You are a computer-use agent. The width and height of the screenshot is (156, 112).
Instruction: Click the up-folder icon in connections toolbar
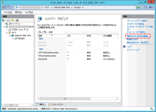13,20
